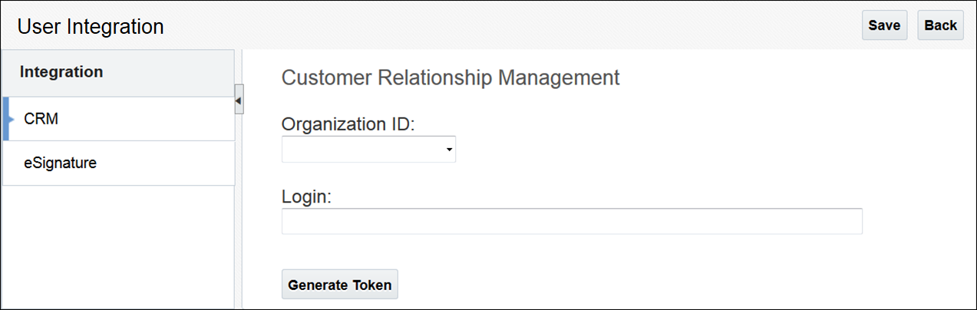
Task: Click the blue selection marker beside CRM
Action: [x=6, y=119]
